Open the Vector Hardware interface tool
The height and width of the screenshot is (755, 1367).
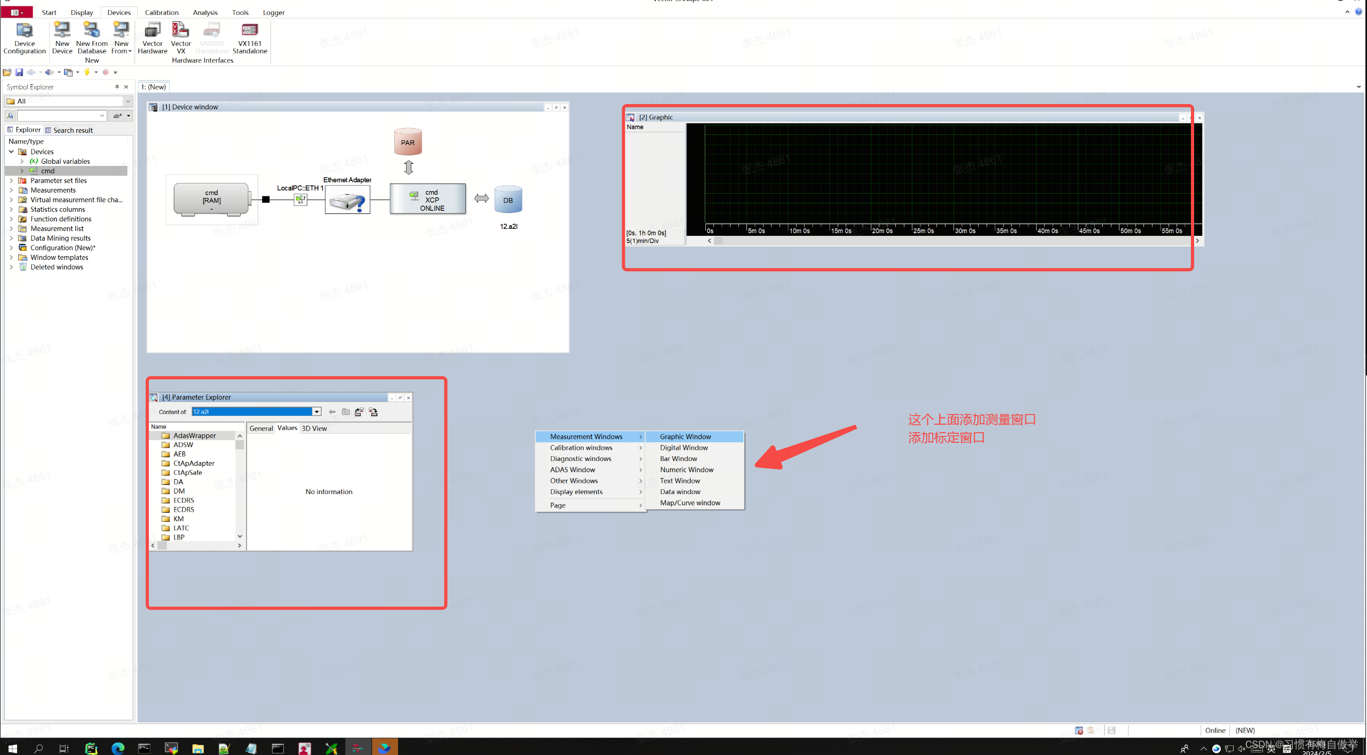click(153, 37)
